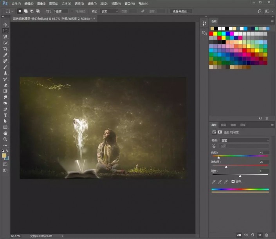Open the marquee tool preset picker arrow

point(12,11)
